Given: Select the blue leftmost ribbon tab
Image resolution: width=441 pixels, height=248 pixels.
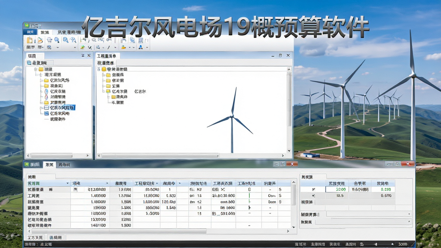Looking at the screenshot, I should click(30, 32).
